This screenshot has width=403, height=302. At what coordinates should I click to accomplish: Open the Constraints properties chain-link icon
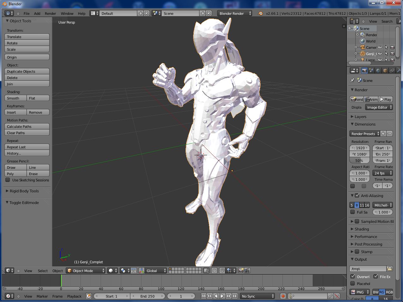[392, 71]
